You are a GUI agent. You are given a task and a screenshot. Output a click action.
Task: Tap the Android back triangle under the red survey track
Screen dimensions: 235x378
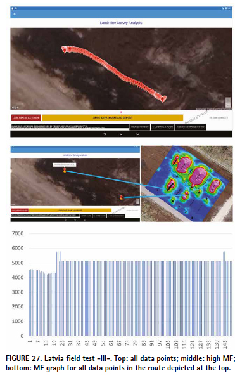coord(105,134)
